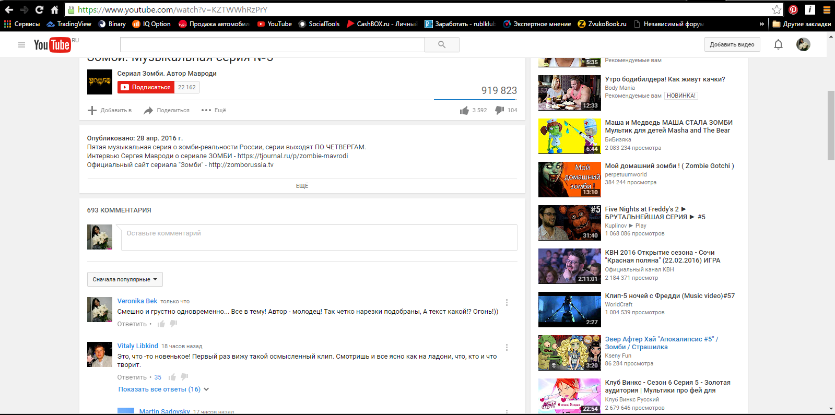The width and height of the screenshot is (835, 415).
Task: Add the video to a playlist via Добавить в
Action: tap(110, 110)
